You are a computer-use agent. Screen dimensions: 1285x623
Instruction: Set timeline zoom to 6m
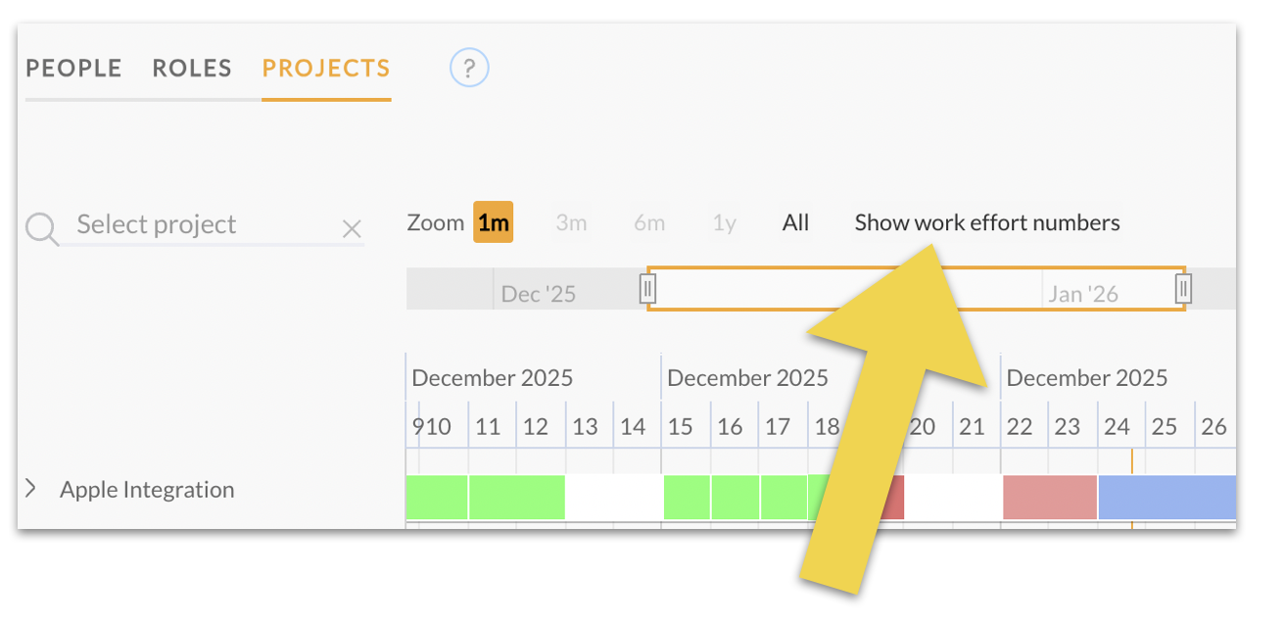coord(648,222)
